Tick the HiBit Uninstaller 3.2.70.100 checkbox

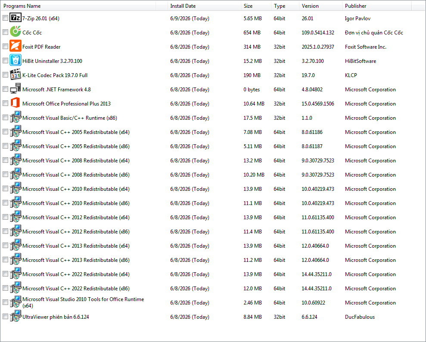(x=6, y=61)
